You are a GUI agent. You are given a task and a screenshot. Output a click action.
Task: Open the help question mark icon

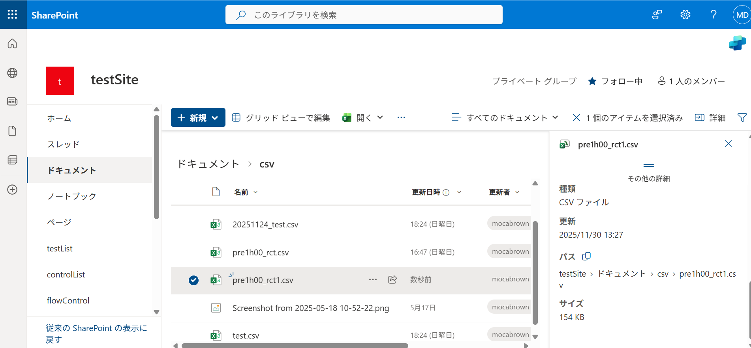(x=713, y=15)
